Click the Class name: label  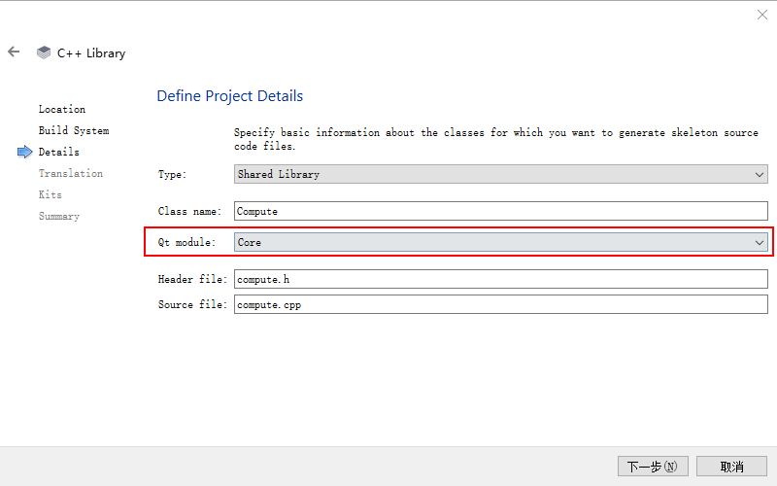(189, 211)
